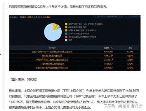The height and width of the screenshot is (111, 146).
Task: Click the 图片来源：同花顺 caption
Action: tap(24, 80)
